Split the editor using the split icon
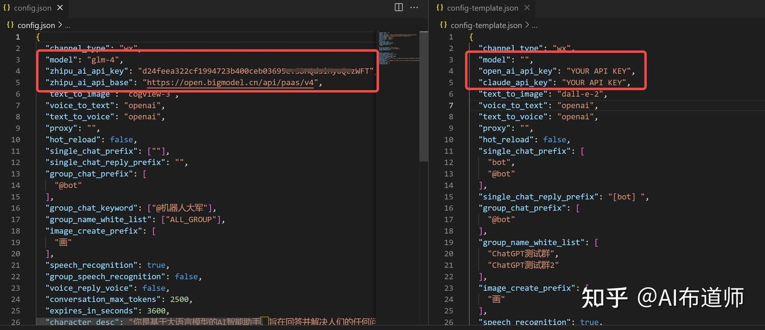Image resolution: width=765 pixels, height=330 pixels. (x=398, y=7)
